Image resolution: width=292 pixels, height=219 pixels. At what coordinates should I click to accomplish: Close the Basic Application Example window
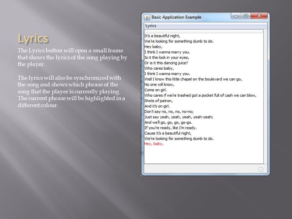click(259, 16)
